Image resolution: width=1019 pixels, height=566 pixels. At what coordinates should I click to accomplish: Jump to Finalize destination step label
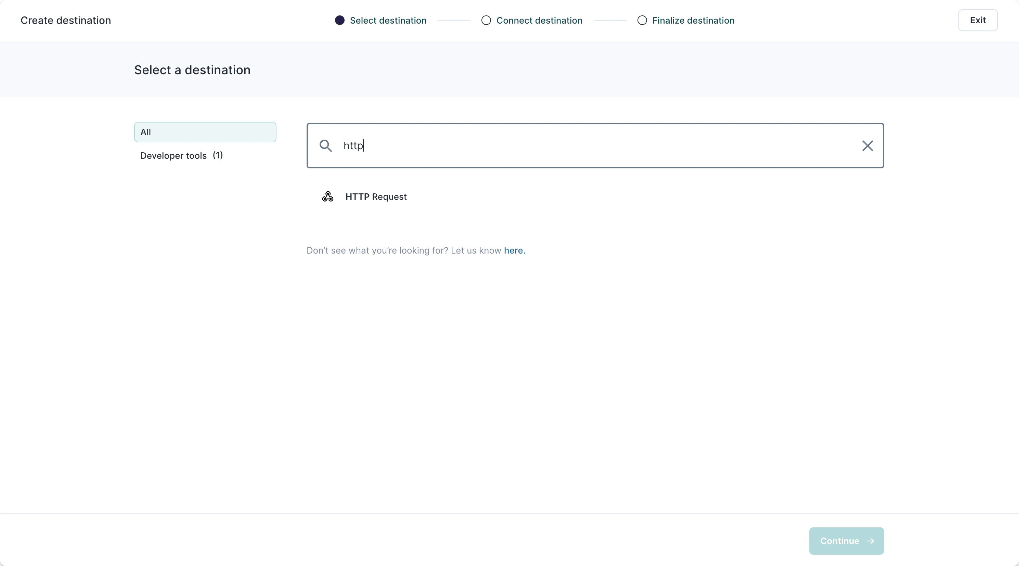693,21
